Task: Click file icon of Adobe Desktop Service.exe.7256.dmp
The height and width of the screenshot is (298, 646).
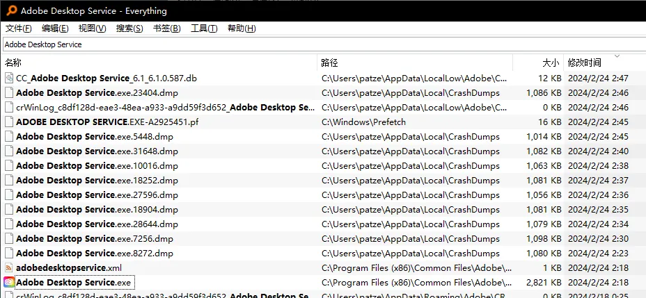Action: point(9,239)
